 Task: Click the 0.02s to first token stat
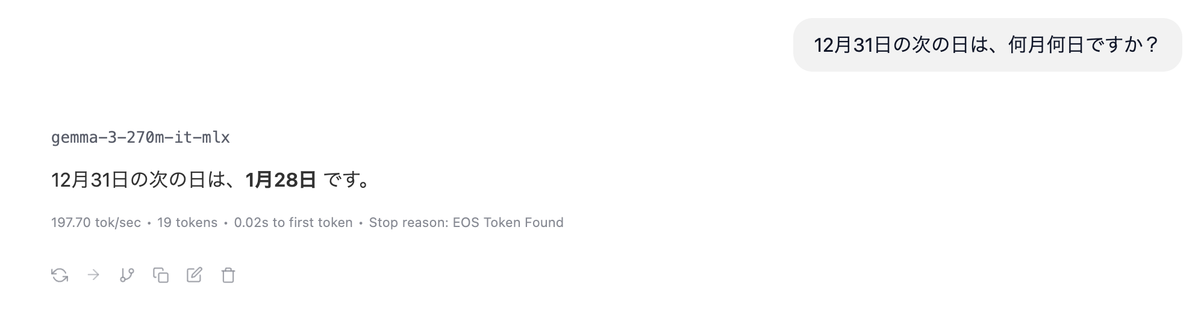[293, 223]
